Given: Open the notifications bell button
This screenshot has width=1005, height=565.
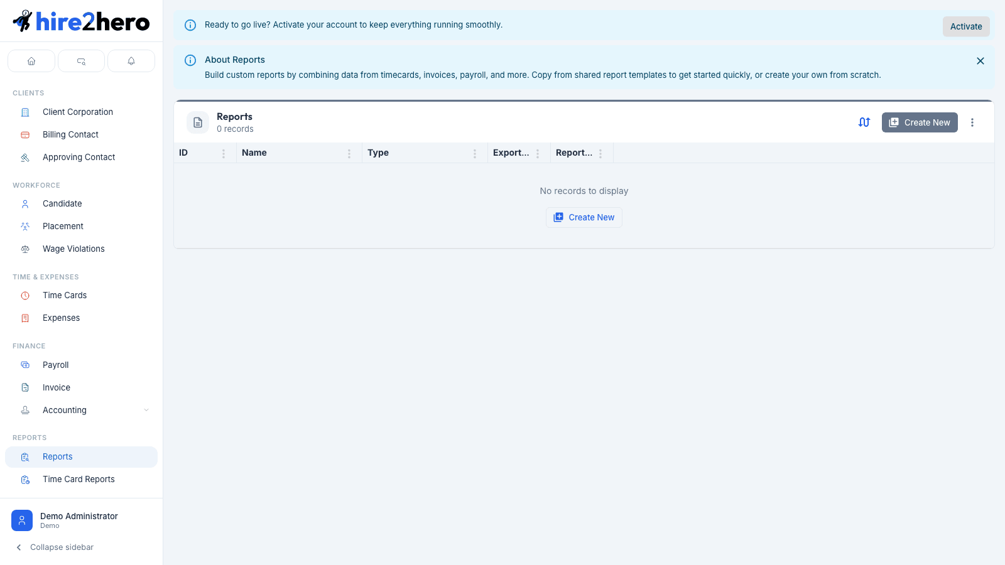Looking at the screenshot, I should point(131,61).
